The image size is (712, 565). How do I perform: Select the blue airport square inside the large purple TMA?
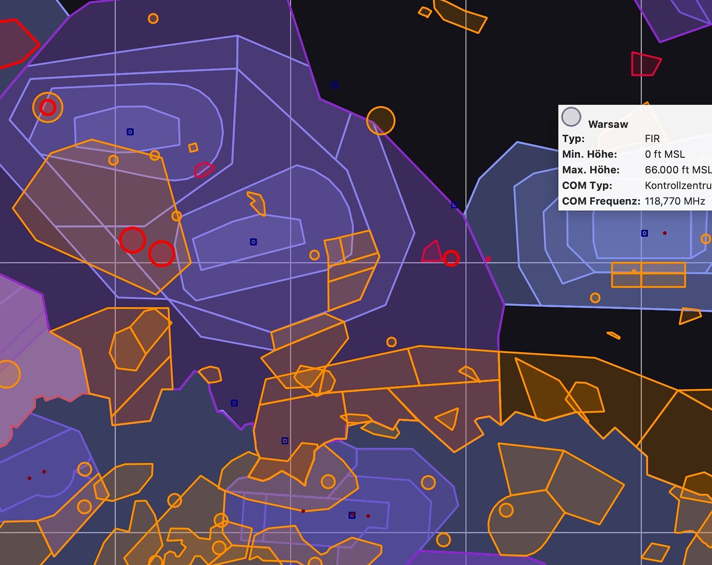pyautogui.click(x=253, y=241)
